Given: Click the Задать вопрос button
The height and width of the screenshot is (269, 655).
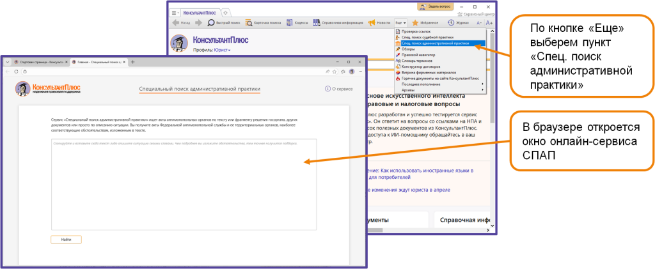Looking at the screenshot, I should 434,6.
